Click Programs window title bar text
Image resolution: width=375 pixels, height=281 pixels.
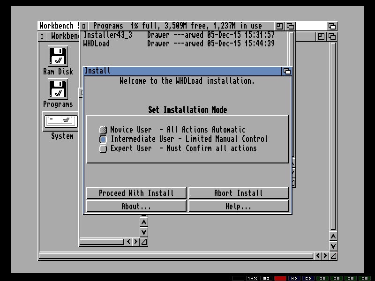tap(178, 26)
